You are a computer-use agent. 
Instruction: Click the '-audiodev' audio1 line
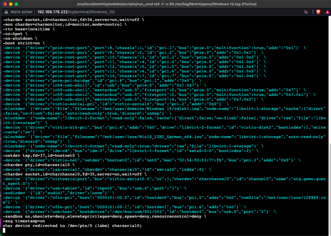point(59,193)
